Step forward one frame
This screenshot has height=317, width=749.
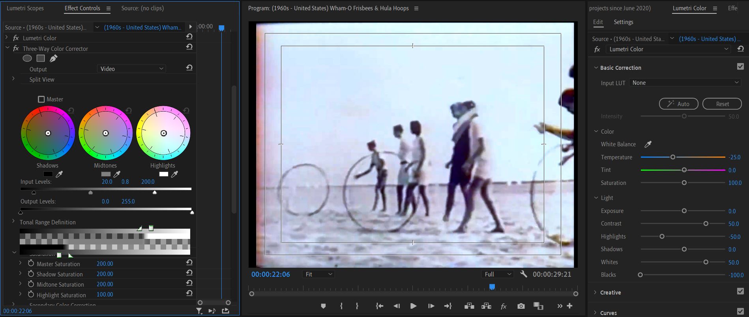[431, 306]
